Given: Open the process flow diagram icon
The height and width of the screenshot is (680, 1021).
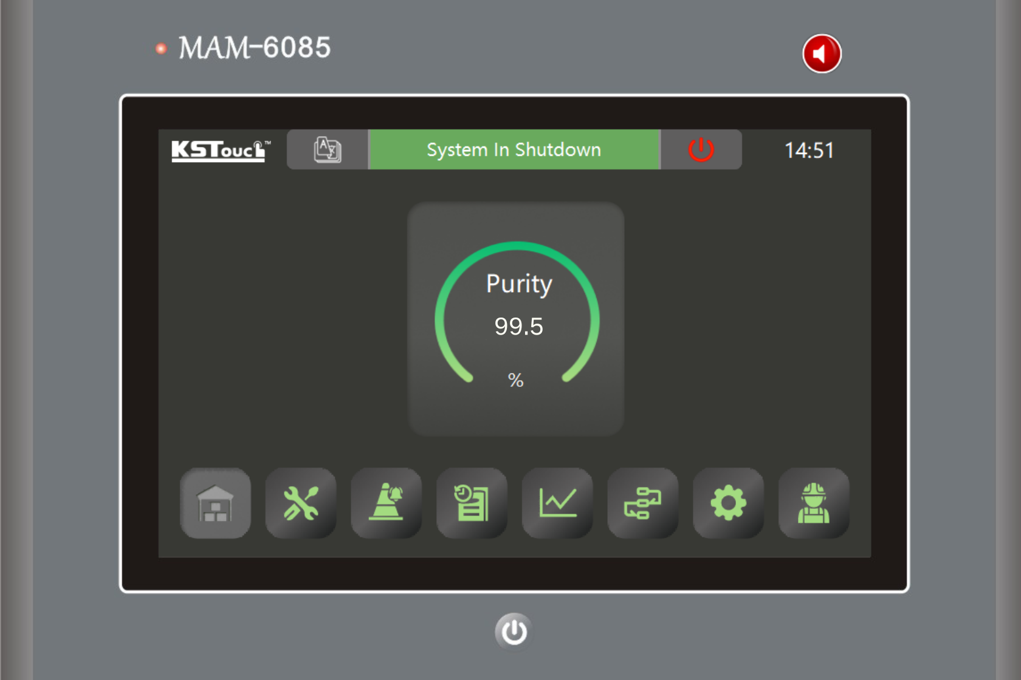Looking at the screenshot, I should click(642, 503).
